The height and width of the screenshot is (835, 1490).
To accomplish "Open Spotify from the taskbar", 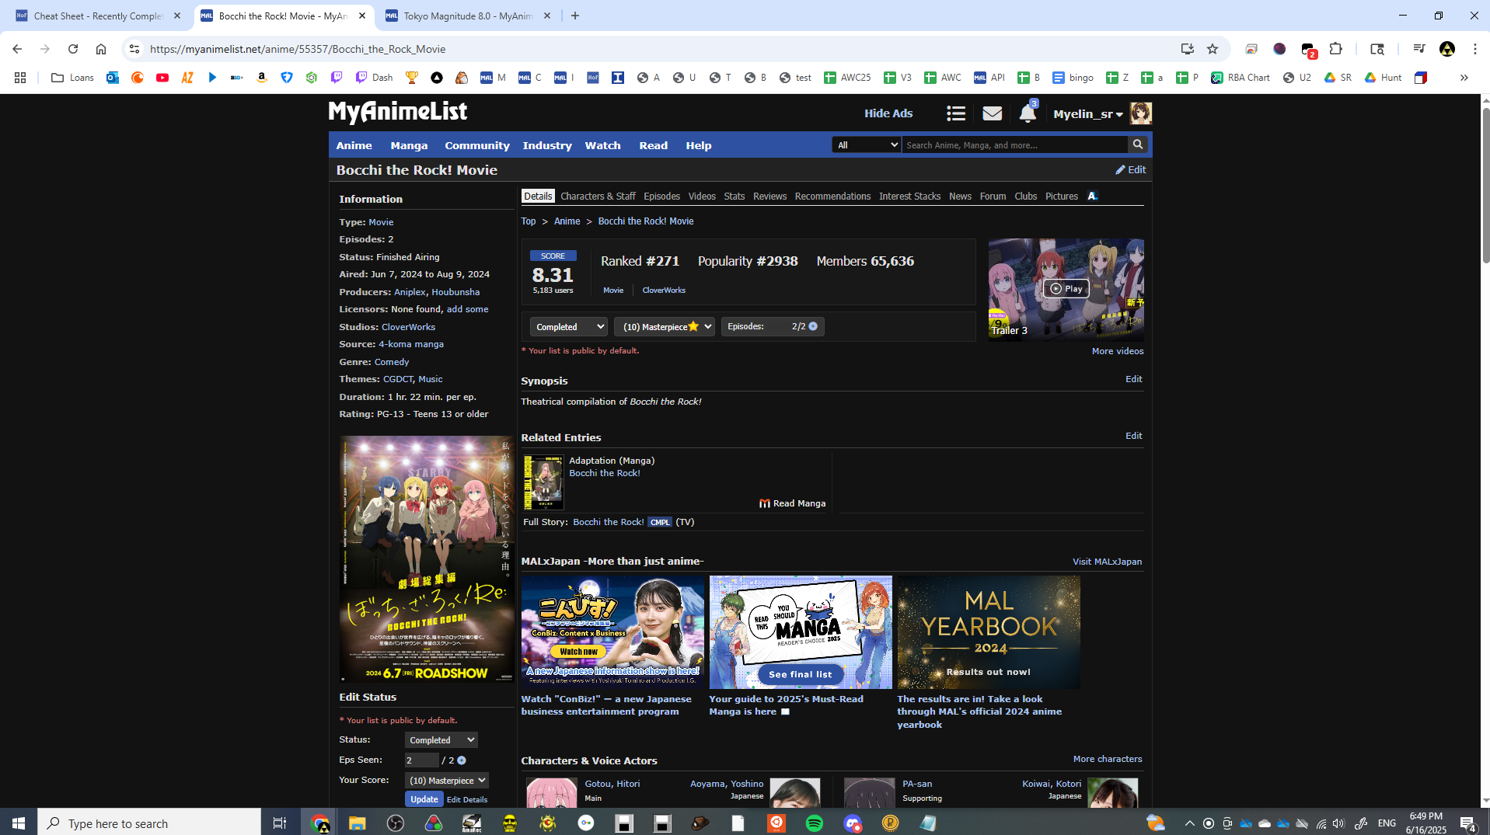I will click(x=814, y=823).
